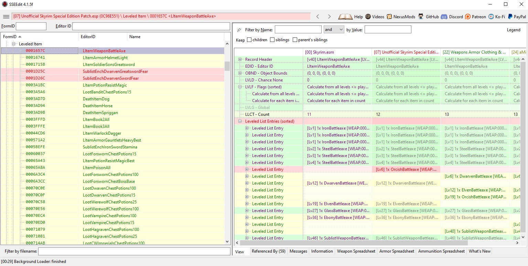Select the LLCT - Count row
The image size is (528, 266).
[x=377, y=114]
